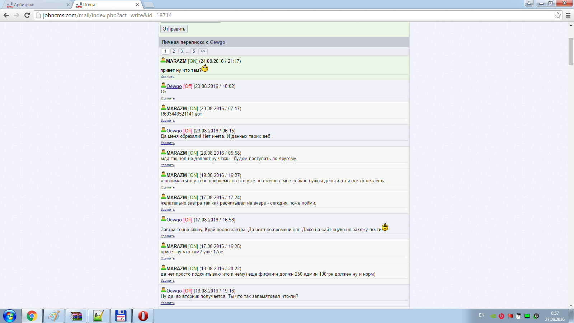The width and height of the screenshot is (574, 323).
Task: Click MARAZM's avatar on the 19.08.2016 message
Action: pyautogui.click(x=163, y=174)
